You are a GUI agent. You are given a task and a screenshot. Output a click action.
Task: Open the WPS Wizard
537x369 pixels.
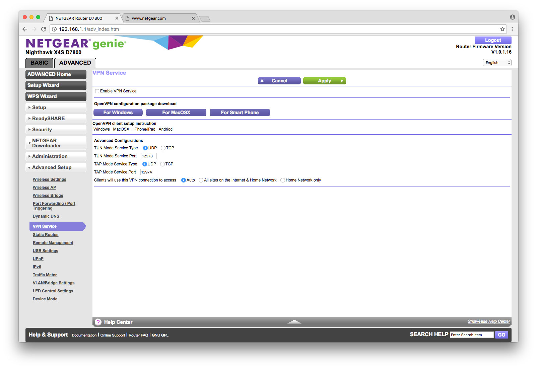pyautogui.click(x=56, y=96)
